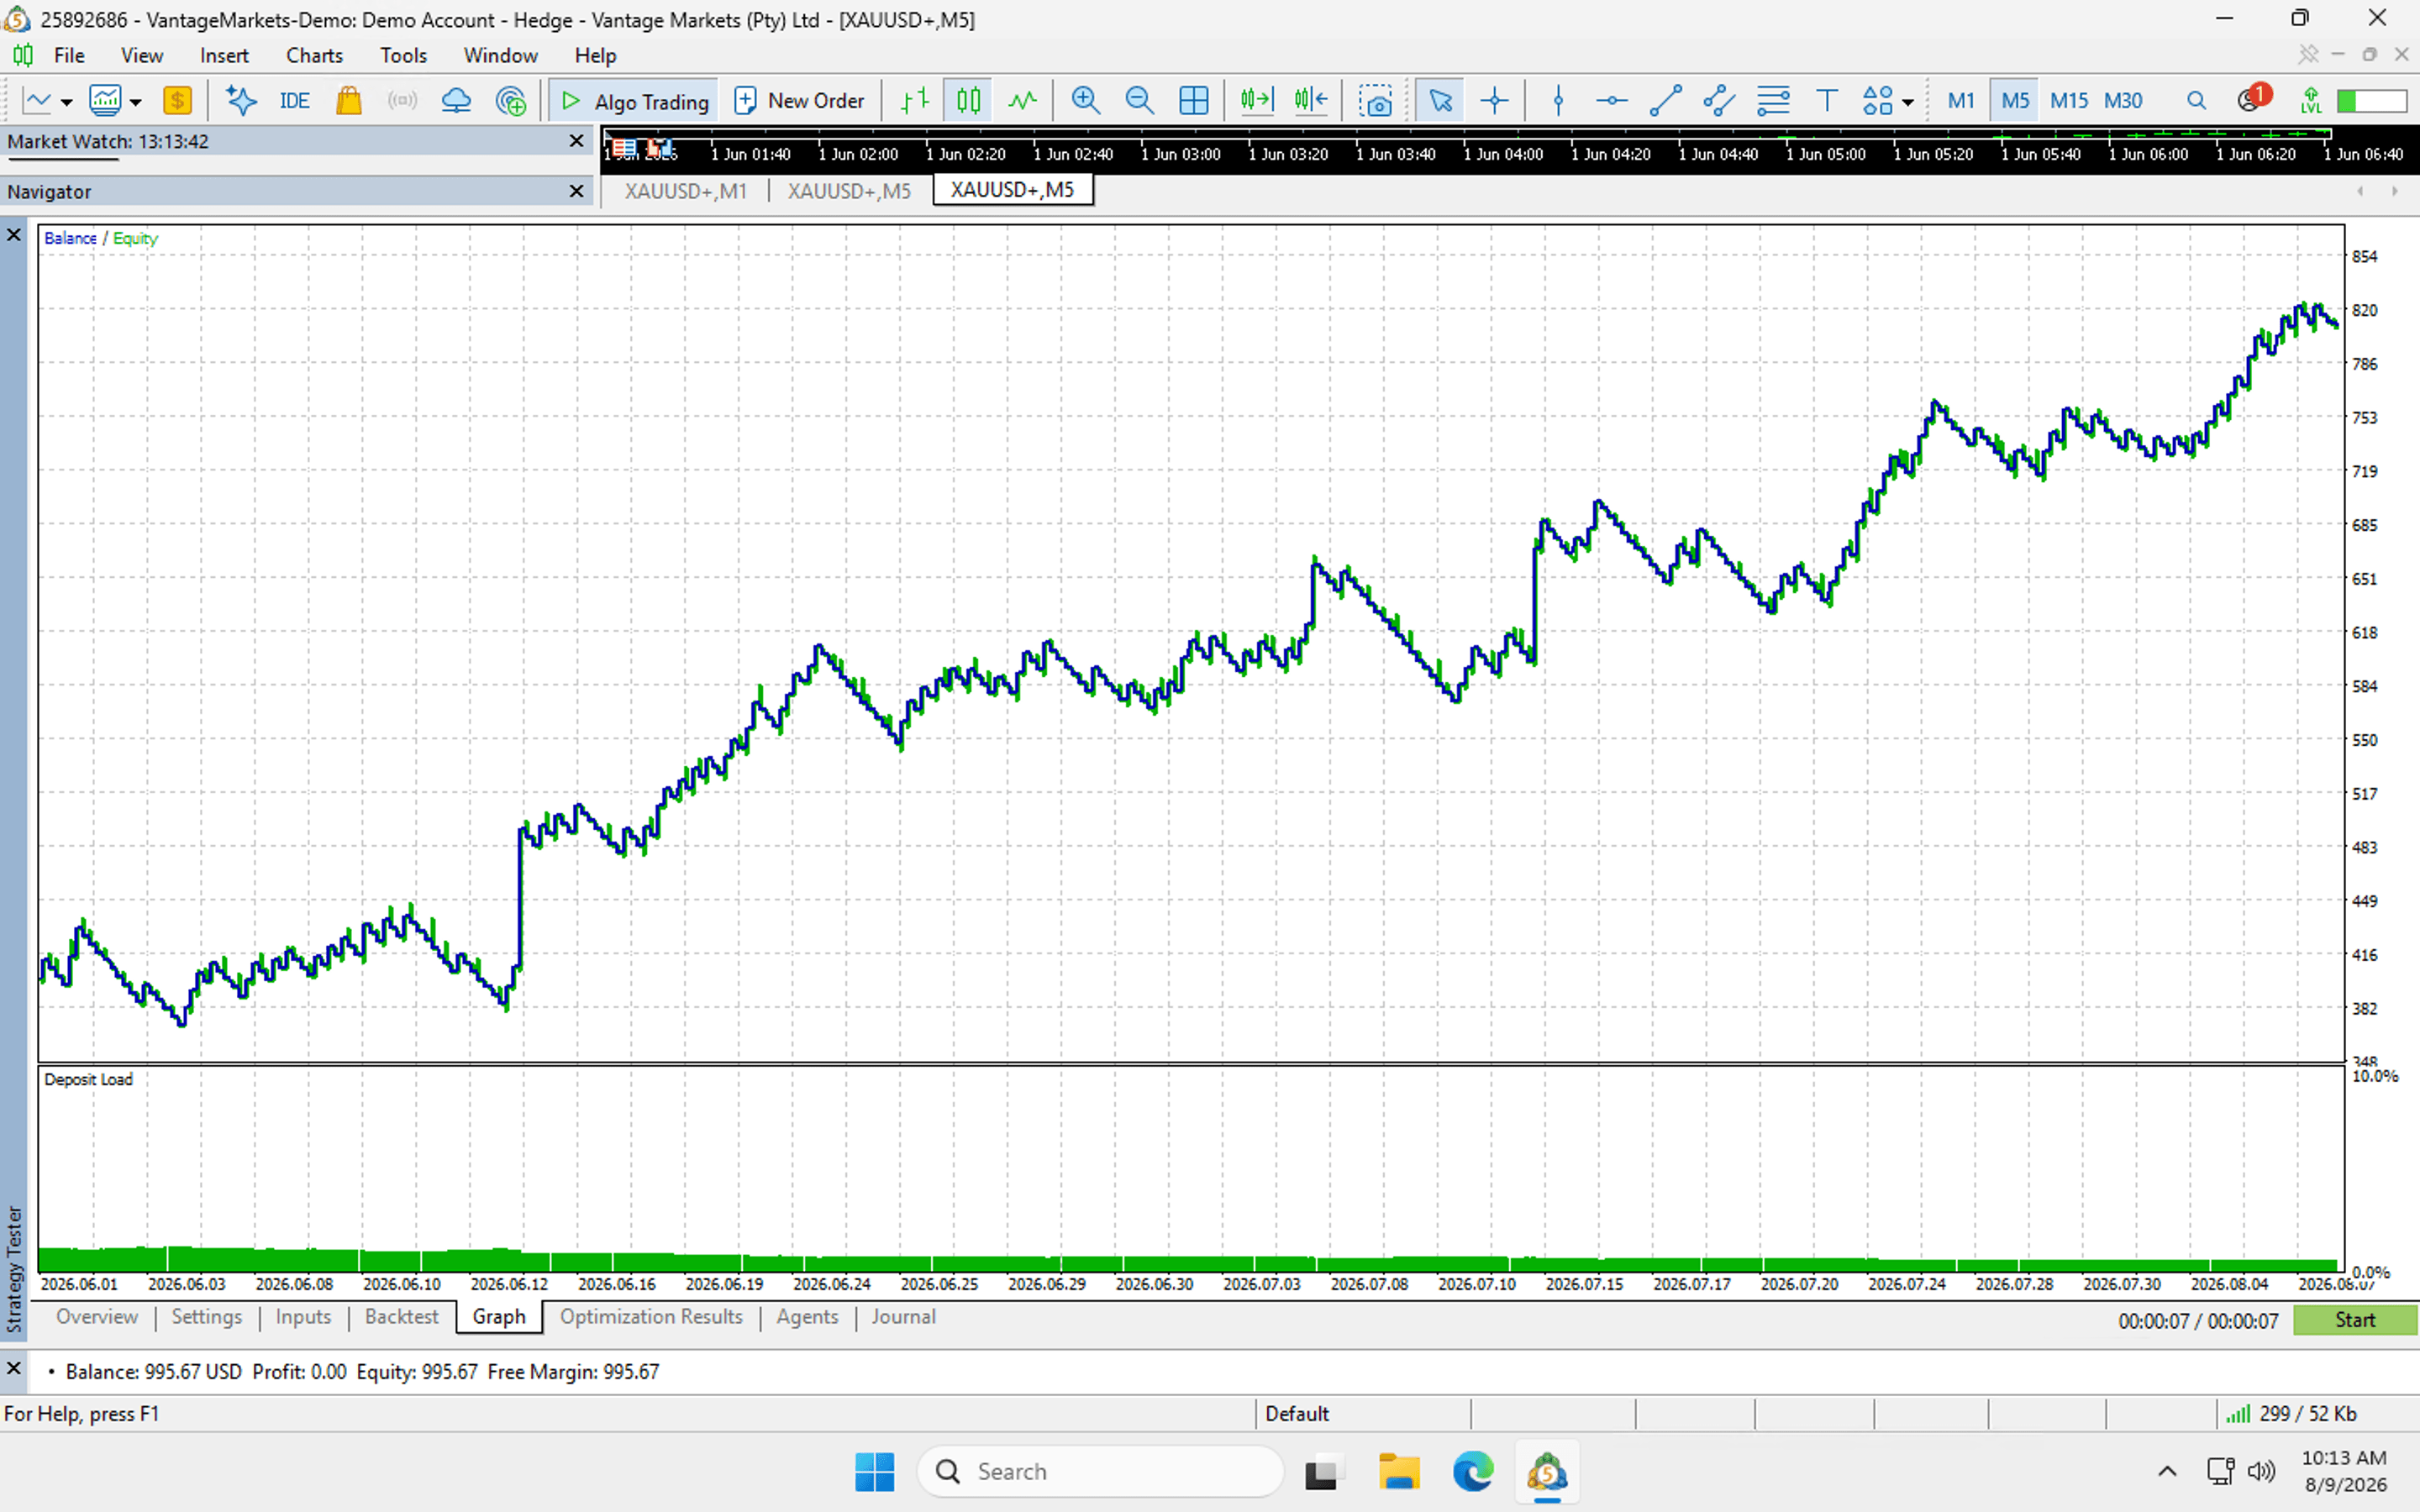Zoom out on the chart
This screenshot has width=2420, height=1512.
pyautogui.click(x=1139, y=101)
